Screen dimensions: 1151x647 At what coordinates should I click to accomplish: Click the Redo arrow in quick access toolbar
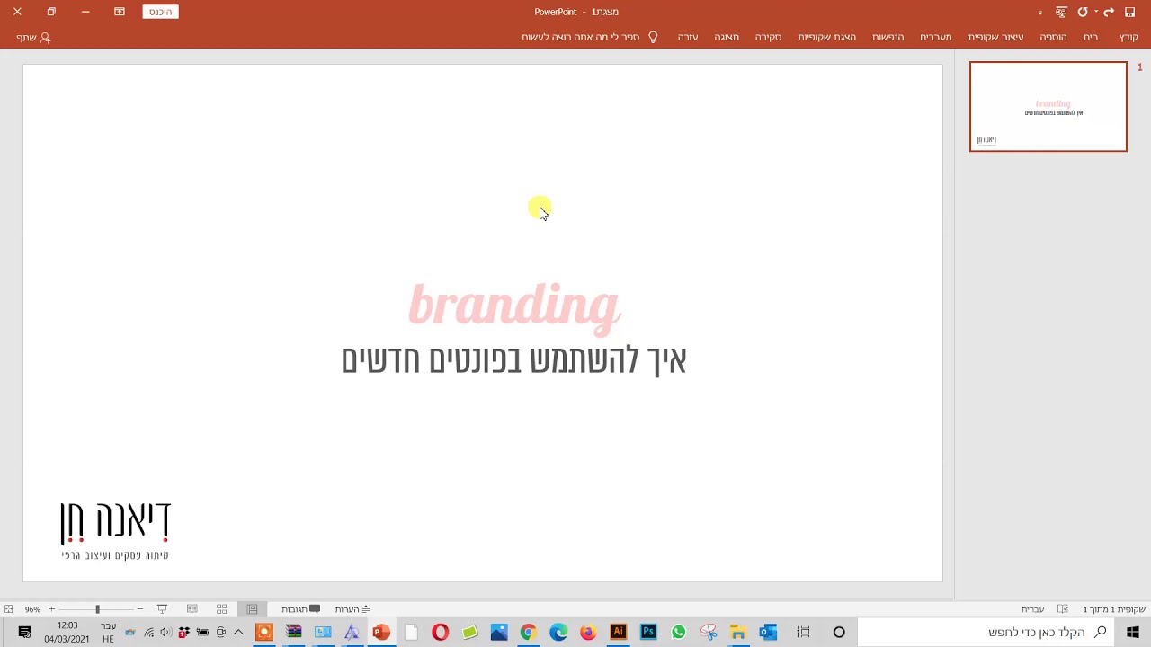point(1109,12)
